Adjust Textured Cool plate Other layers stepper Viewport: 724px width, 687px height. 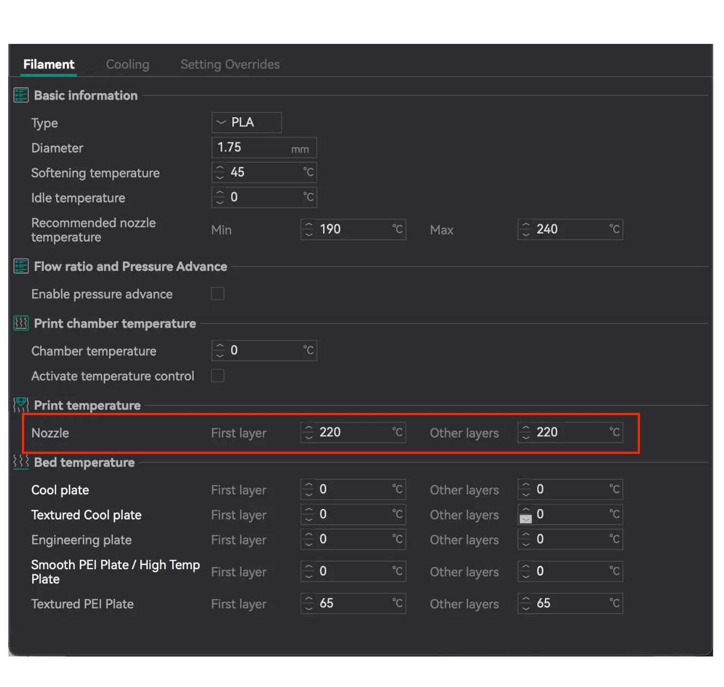coord(525,515)
